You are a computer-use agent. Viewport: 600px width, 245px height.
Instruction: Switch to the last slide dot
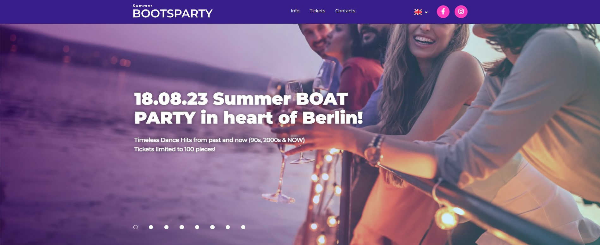point(243,227)
